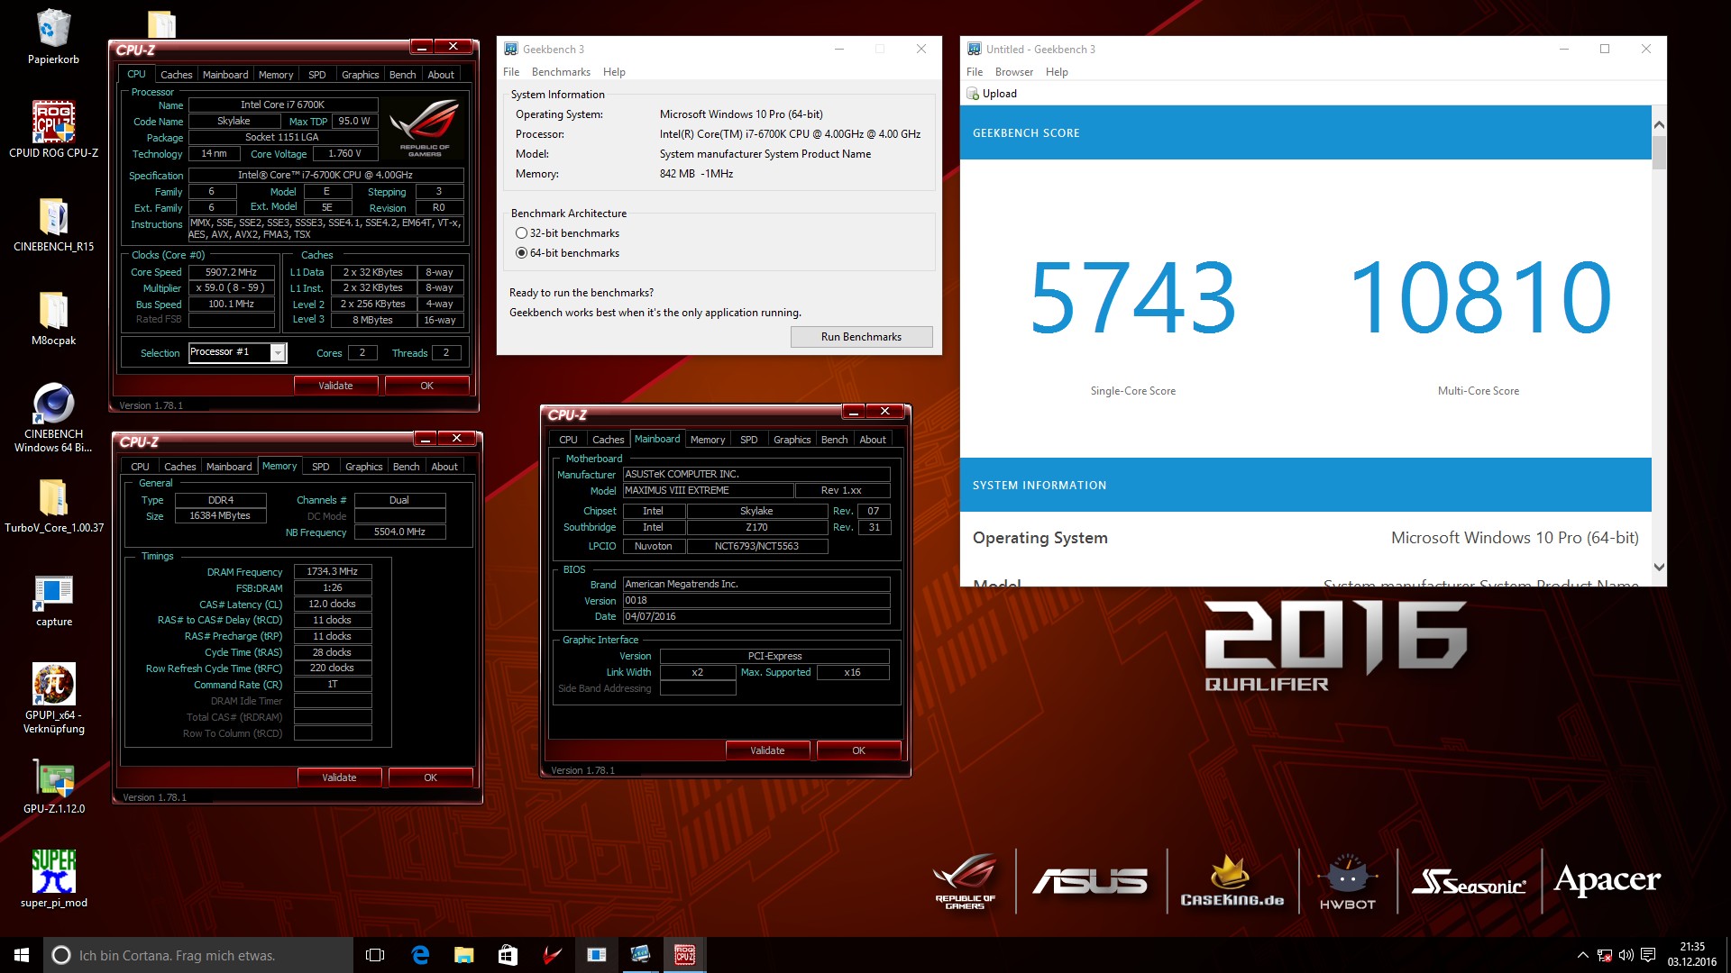Open Browser menu in Geekbench results window

[1014, 72]
